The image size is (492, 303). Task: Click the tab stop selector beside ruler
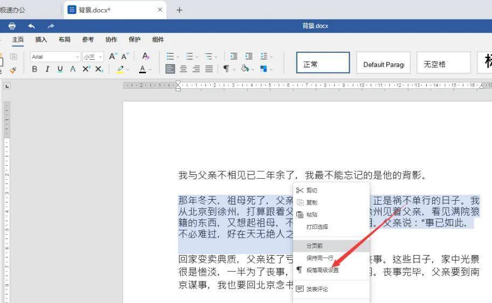(x=7, y=86)
